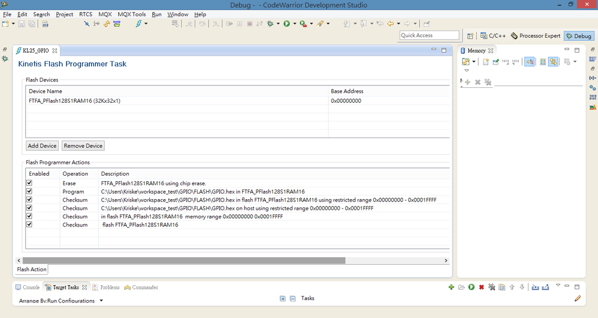
Task: Click the Back arrow navigation icon
Action: click(391, 23)
